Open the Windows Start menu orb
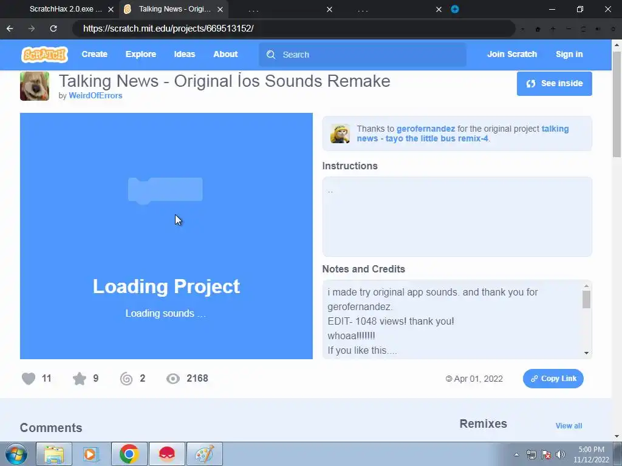Image resolution: width=622 pixels, height=466 pixels. point(16,454)
